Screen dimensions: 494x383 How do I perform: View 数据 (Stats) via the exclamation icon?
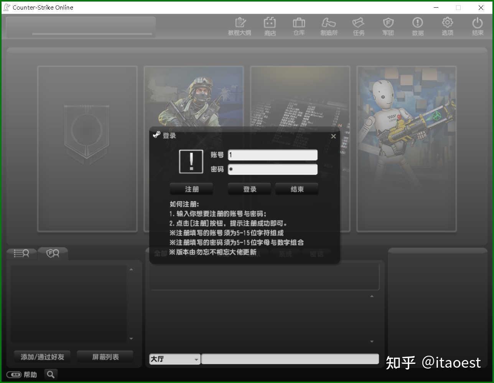[x=417, y=25]
